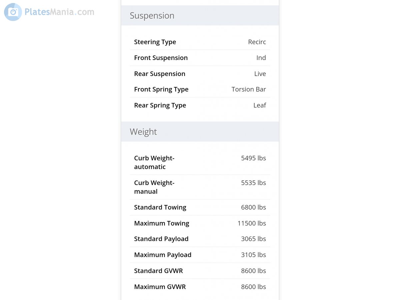Click the 3105 lbs Maximum Payload value
400x300 pixels.
pyautogui.click(x=253, y=255)
